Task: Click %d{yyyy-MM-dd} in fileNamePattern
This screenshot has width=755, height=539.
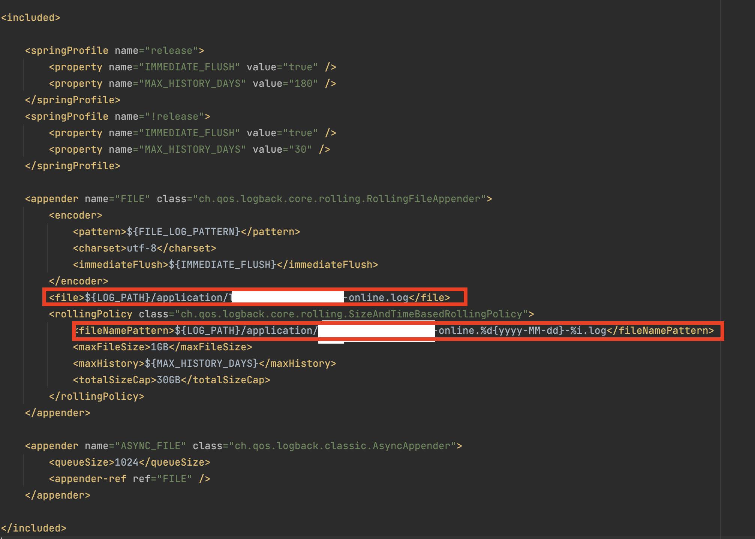Action: pyautogui.click(x=522, y=331)
